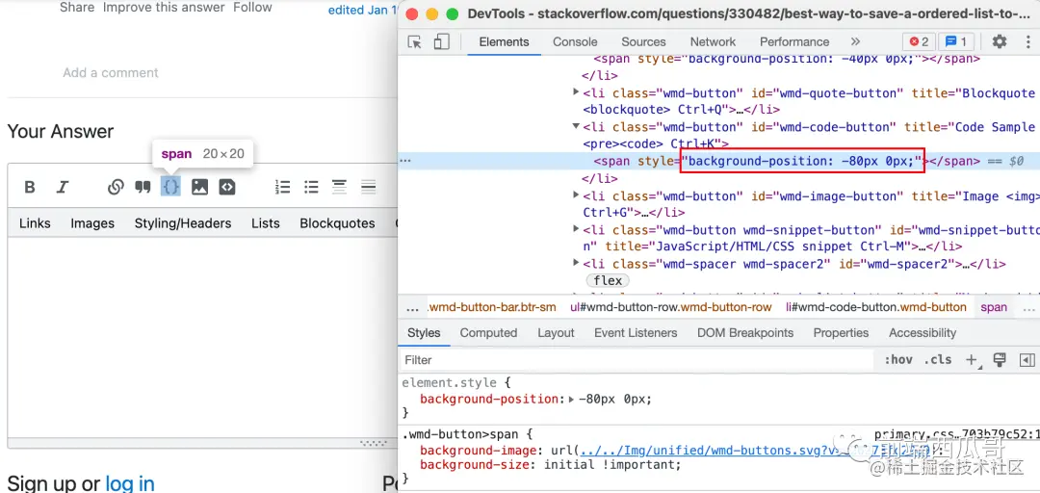Image resolution: width=1040 pixels, height=493 pixels.
Task: Insert code sample with curly braces icon
Action: click(x=170, y=187)
